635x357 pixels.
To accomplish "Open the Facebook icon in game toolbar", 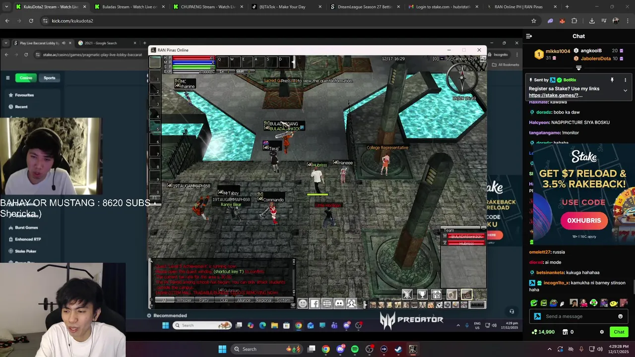I will [x=315, y=304].
